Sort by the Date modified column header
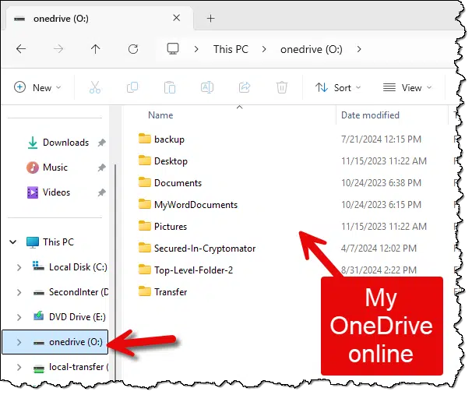Viewport: 472px width, 395px height. point(370,115)
